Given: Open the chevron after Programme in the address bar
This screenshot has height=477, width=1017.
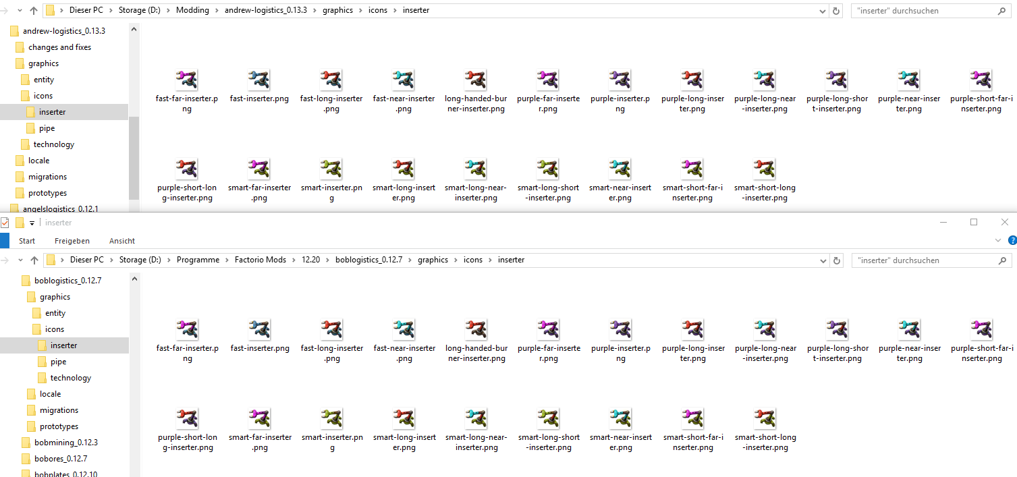Looking at the screenshot, I should (x=227, y=260).
